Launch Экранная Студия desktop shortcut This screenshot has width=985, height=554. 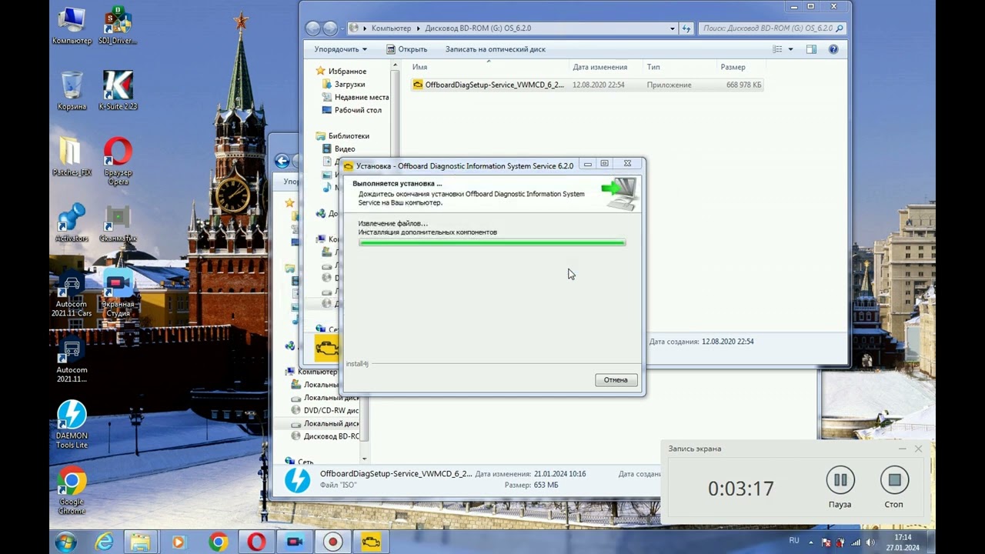click(x=118, y=294)
